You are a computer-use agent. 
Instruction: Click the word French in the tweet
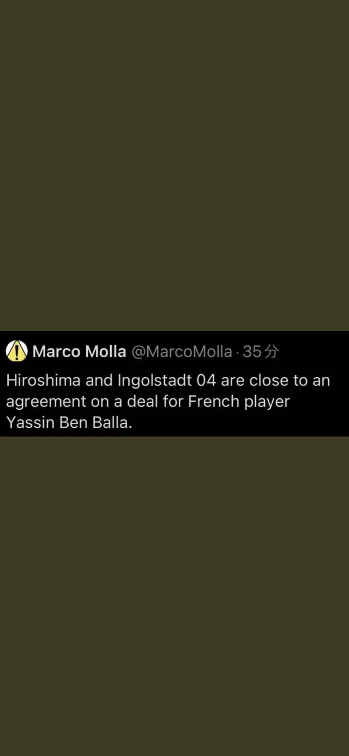pos(214,401)
